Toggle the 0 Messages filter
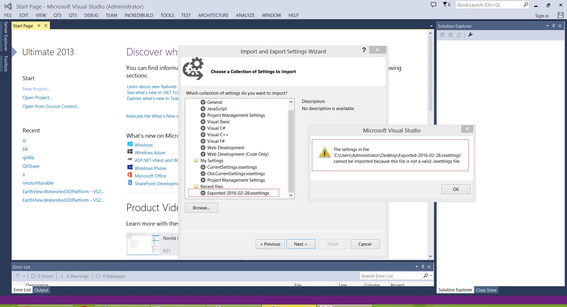 pos(110,276)
